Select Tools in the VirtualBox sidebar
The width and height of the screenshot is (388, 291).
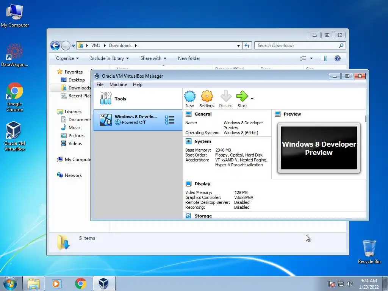pos(138,99)
